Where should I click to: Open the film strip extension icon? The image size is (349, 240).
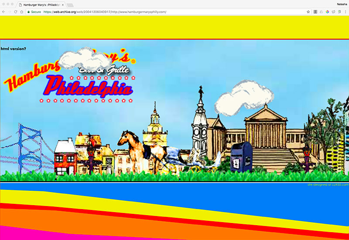point(315,12)
